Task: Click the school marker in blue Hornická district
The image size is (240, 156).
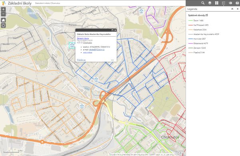Action: point(96,80)
